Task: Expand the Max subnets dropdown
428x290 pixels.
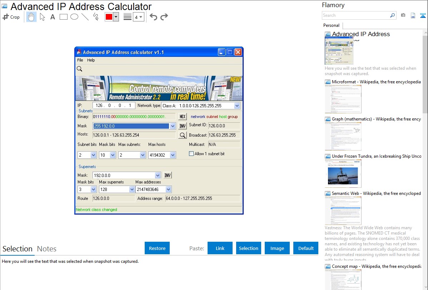Action: (143, 155)
